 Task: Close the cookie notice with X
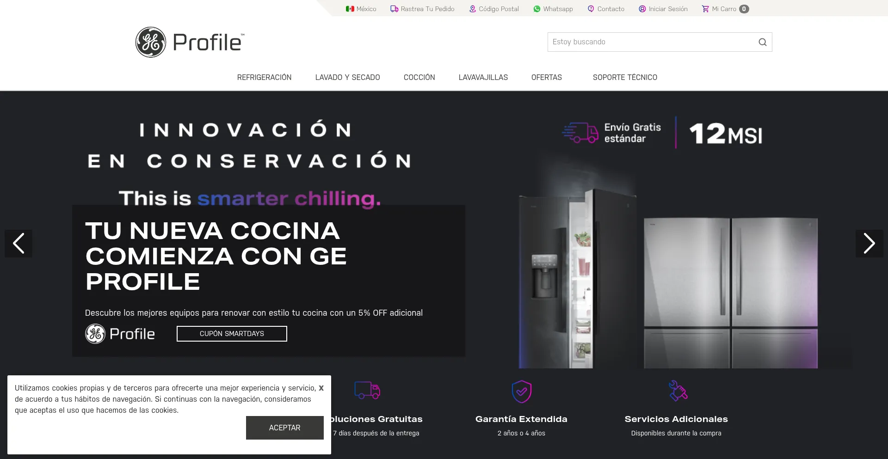click(321, 388)
